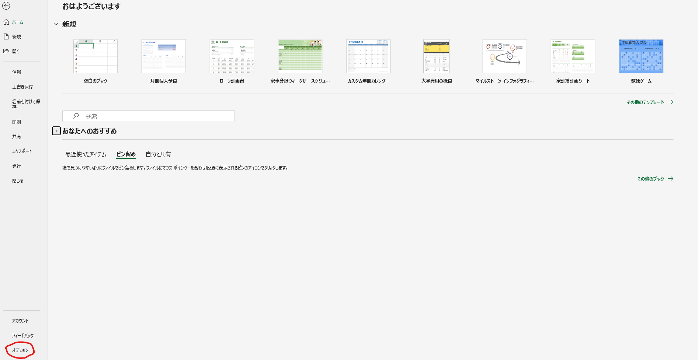698x360 pixels.
Task: Open the 数独ゲーム template
Action: click(x=641, y=56)
